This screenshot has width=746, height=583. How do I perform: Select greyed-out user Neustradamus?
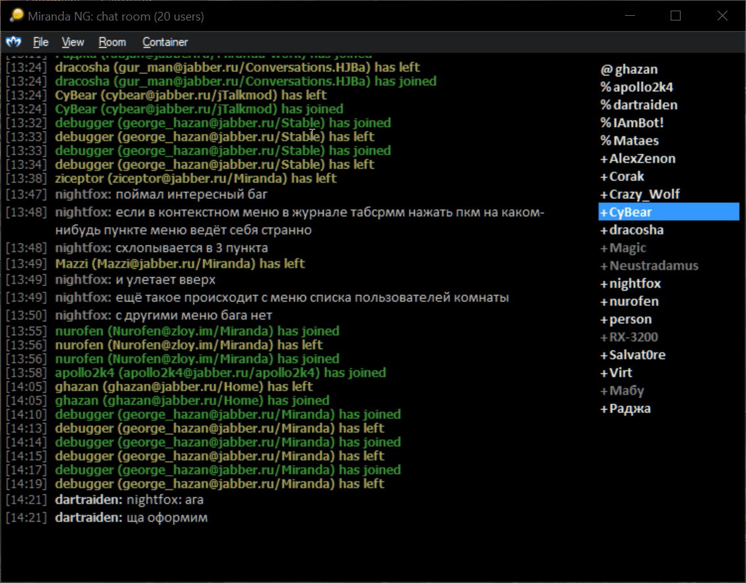[x=650, y=266]
